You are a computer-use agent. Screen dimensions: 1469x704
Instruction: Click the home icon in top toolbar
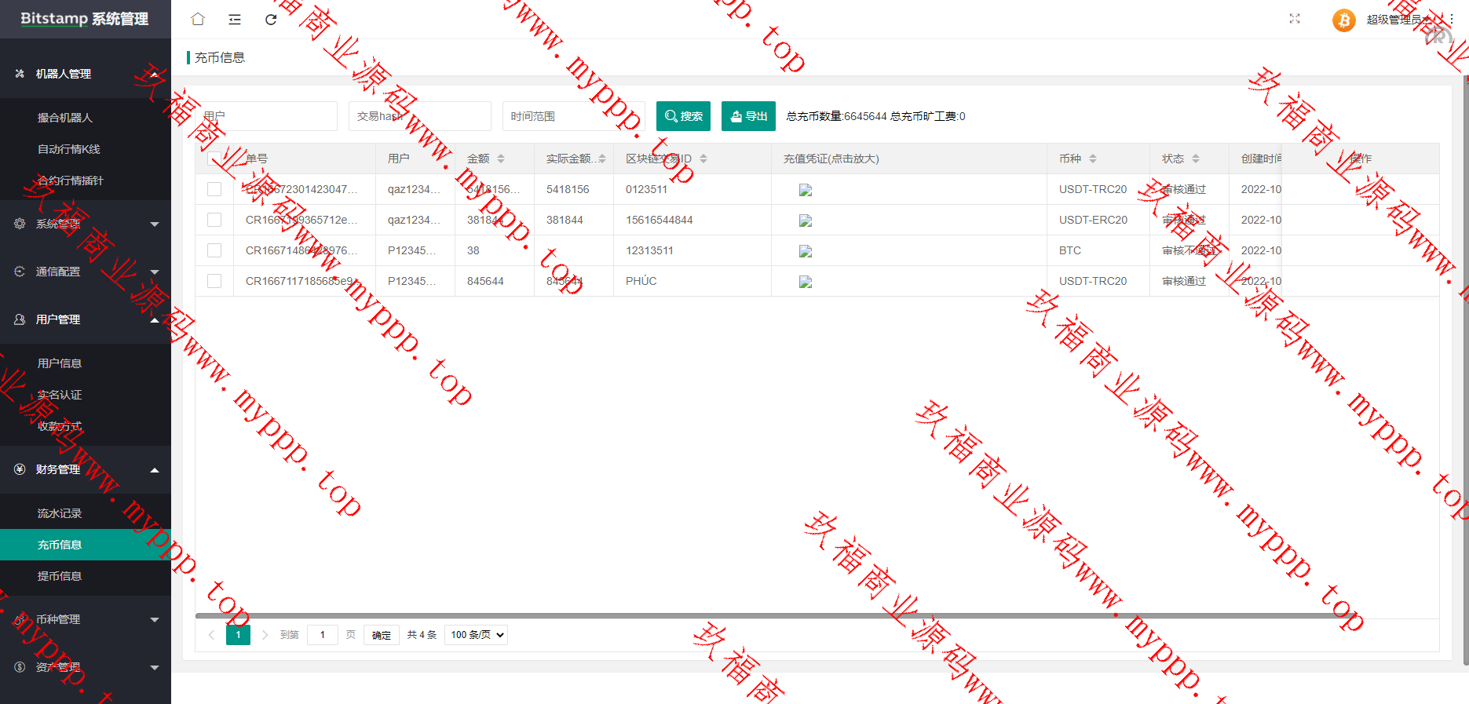pos(198,19)
